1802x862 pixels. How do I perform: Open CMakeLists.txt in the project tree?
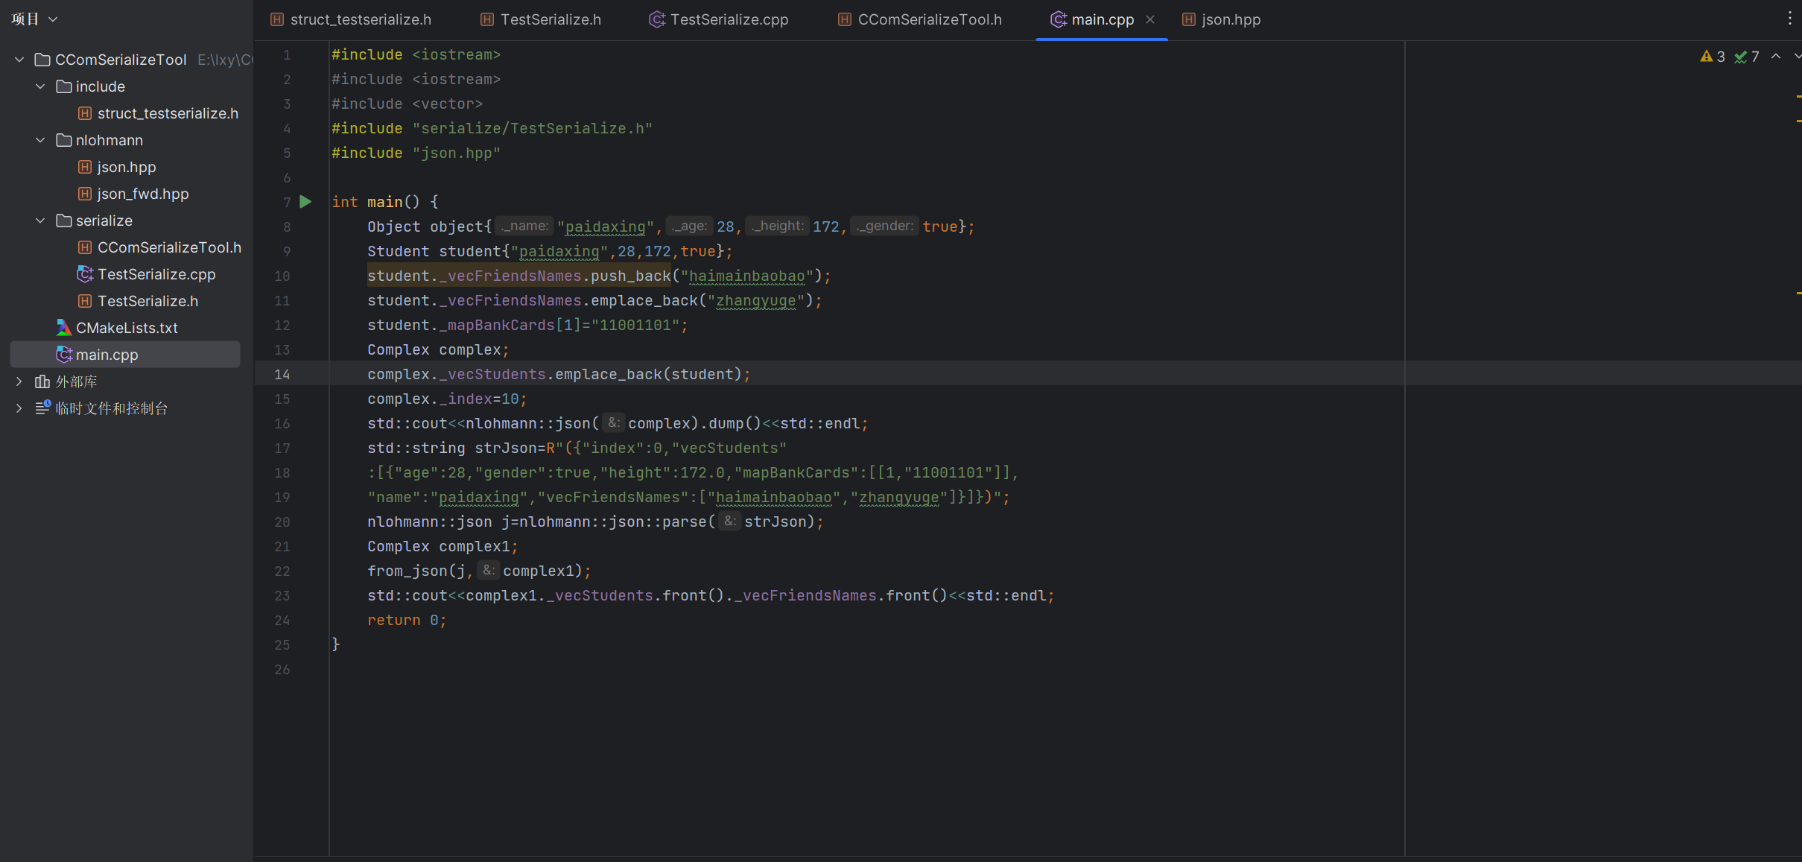pos(127,328)
